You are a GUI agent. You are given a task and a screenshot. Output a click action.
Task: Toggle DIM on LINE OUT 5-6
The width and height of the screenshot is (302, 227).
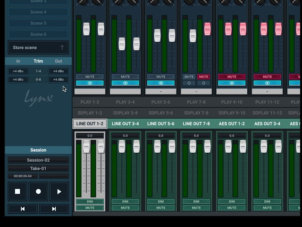pos(161,201)
